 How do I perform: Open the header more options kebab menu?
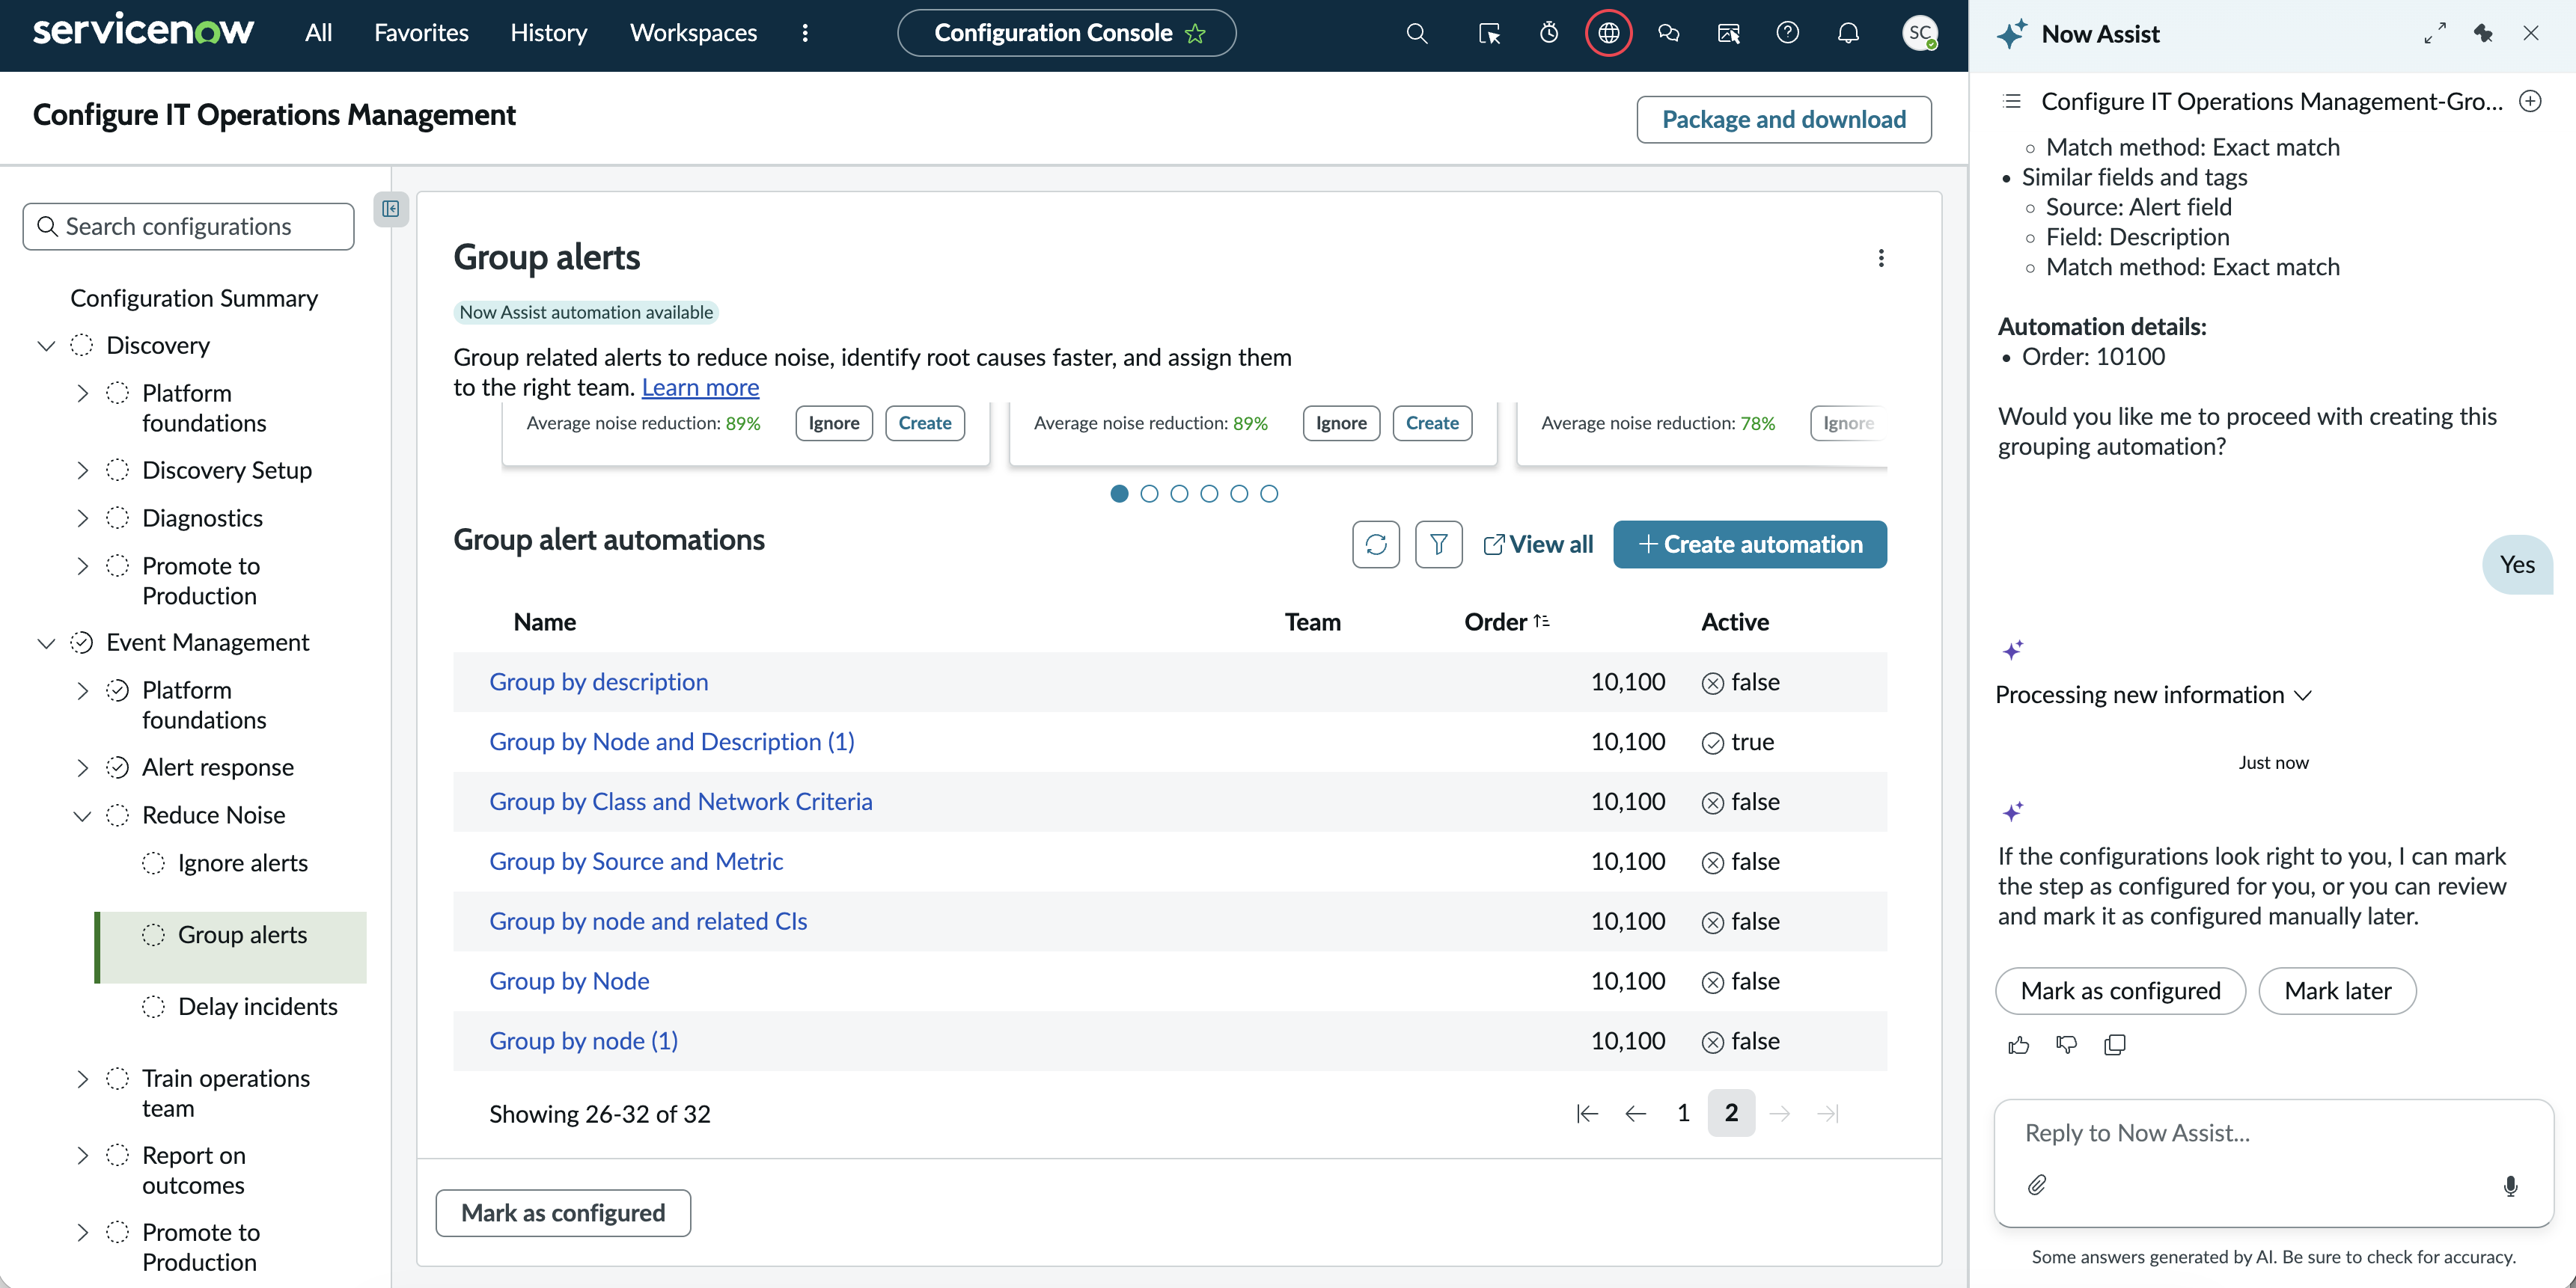[805, 33]
